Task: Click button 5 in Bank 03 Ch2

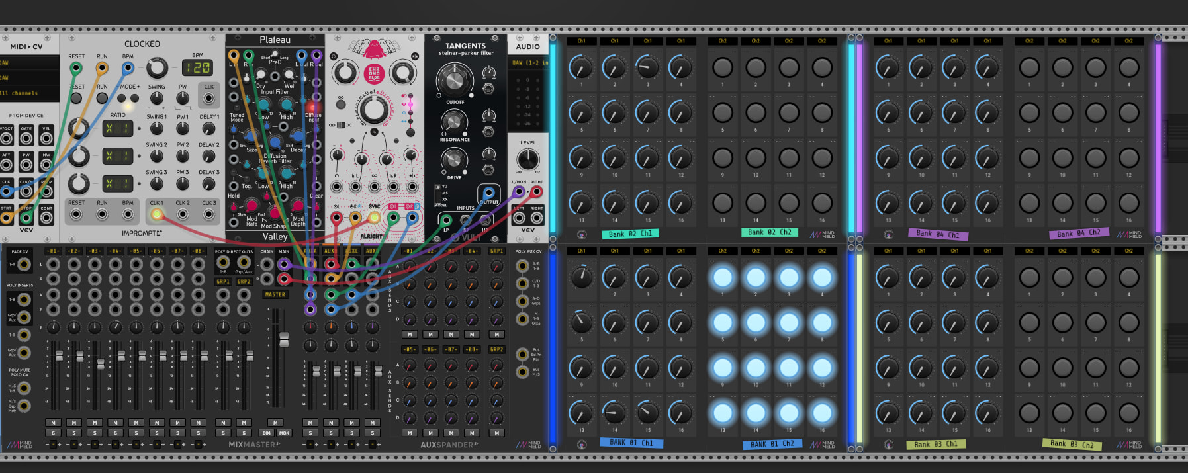Action: (1029, 323)
